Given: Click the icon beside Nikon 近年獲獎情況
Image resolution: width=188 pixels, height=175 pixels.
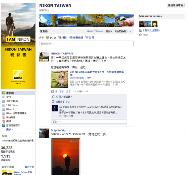Looking at the screenshot, I should pos(4,113).
